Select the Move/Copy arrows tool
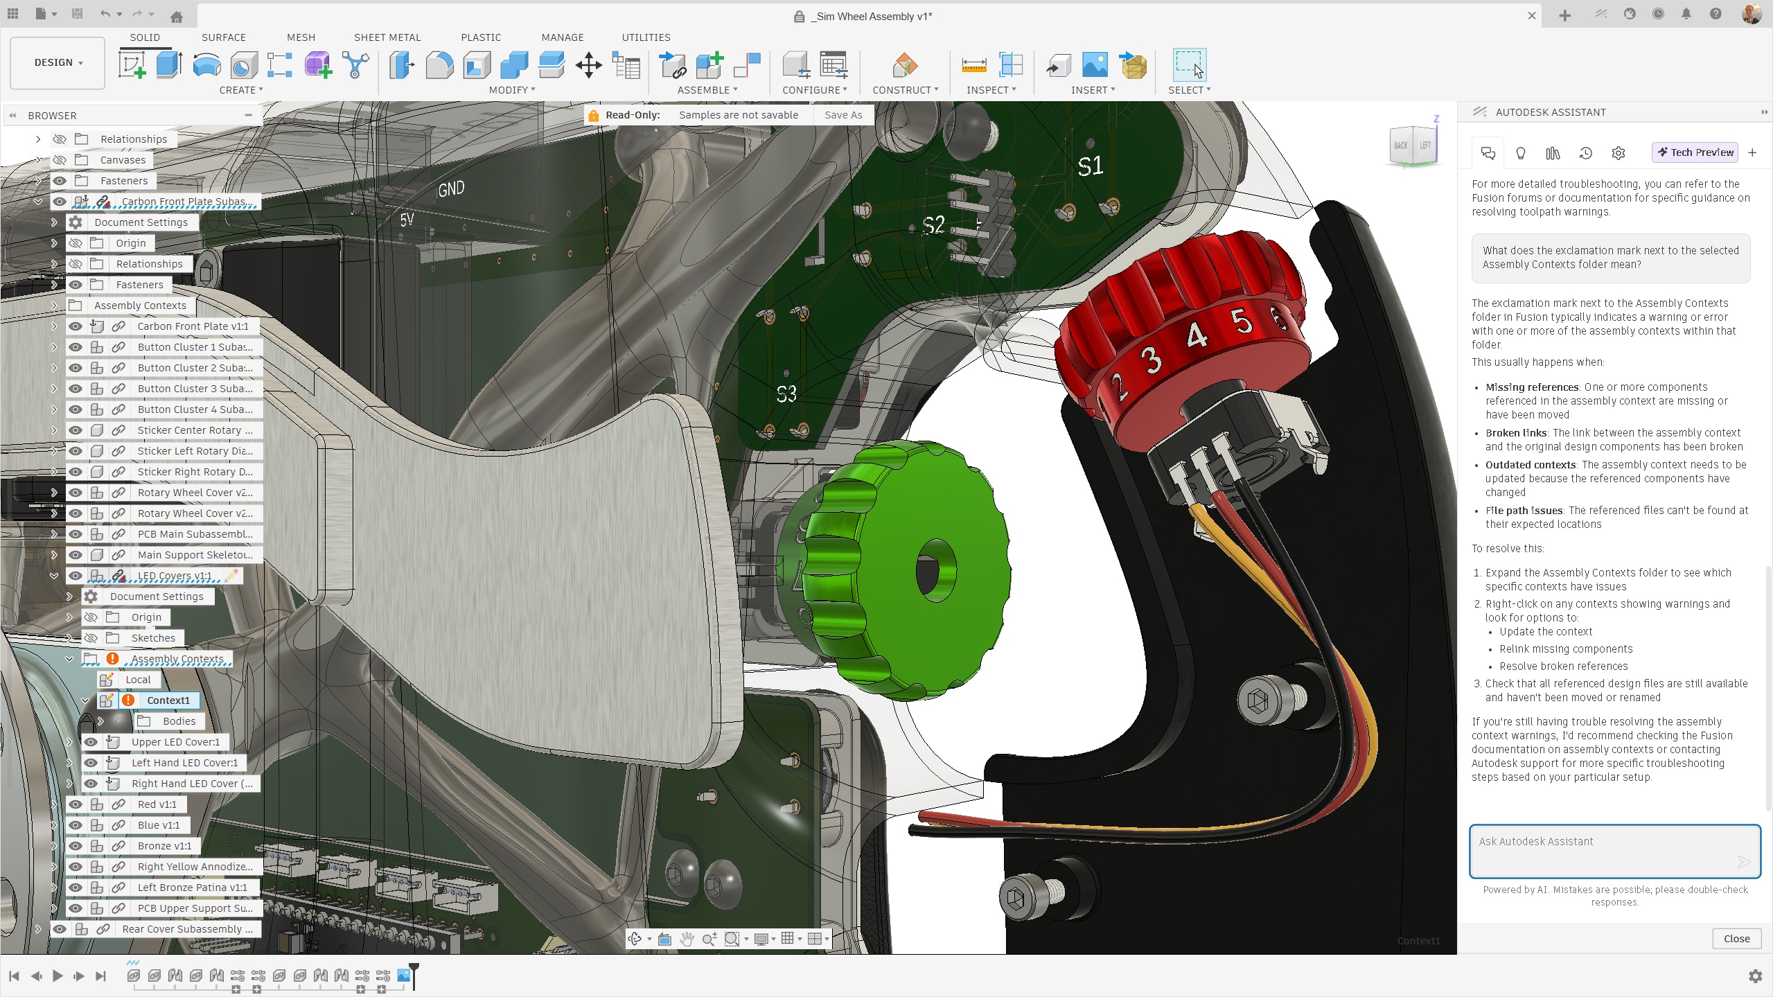The width and height of the screenshot is (1773, 997). [x=588, y=66]
